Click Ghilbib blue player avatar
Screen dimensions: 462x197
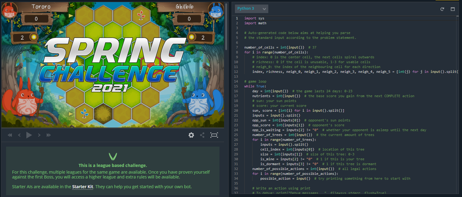pyautogui.click(x=216, y=11)
